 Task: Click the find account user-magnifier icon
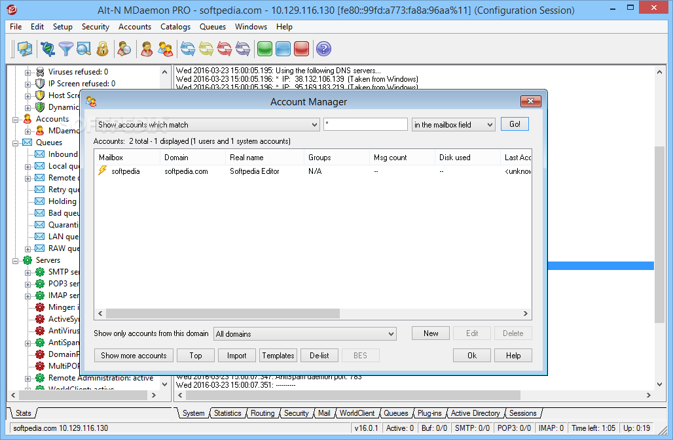(x=124, y=49)
